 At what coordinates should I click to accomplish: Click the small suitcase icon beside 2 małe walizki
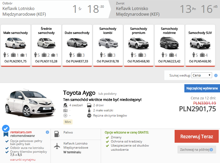89,110
